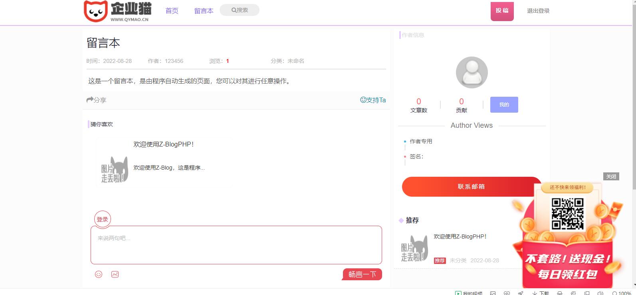Click the rocket accelerator icon in status bar
Screen dimensions: 636x295
[x=520, y=293]
